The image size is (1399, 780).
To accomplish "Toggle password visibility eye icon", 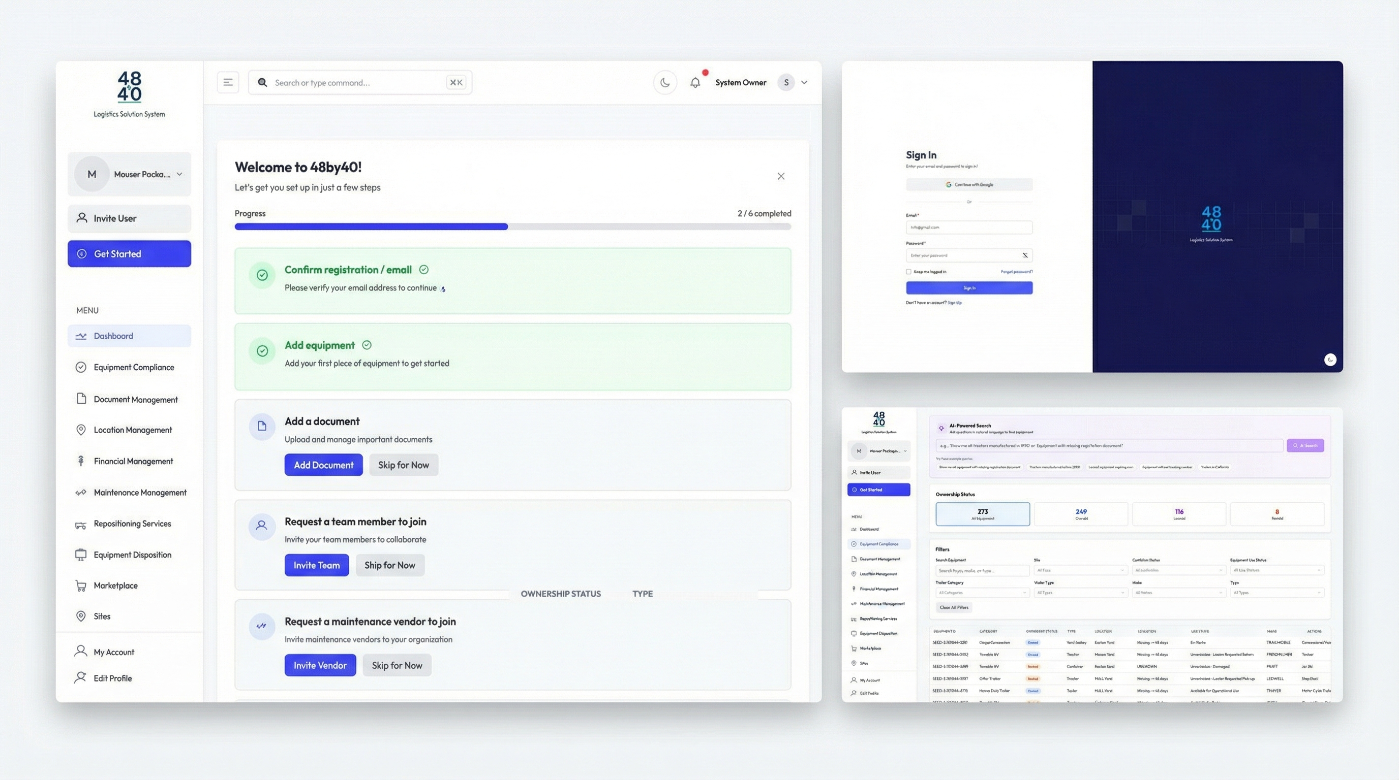I will click(x=1025, y=255).
